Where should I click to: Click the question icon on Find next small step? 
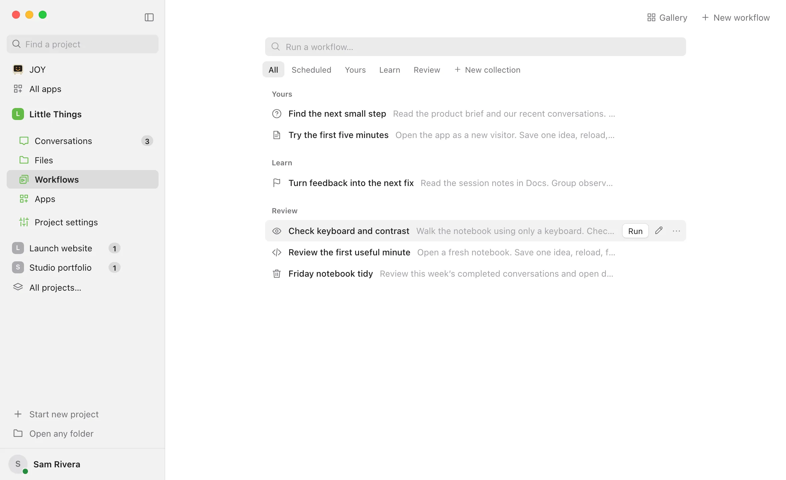click(x=276, y=113)
